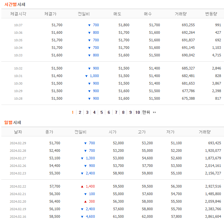Image resolution: width=224 pixels, height=222 pixels.
Task: Click the down arrow icon in 10:31 row
Action: pos(87,76)
